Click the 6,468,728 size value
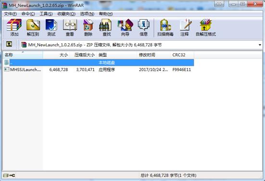Screen dimensions: 265x181 tap(59, 70)
